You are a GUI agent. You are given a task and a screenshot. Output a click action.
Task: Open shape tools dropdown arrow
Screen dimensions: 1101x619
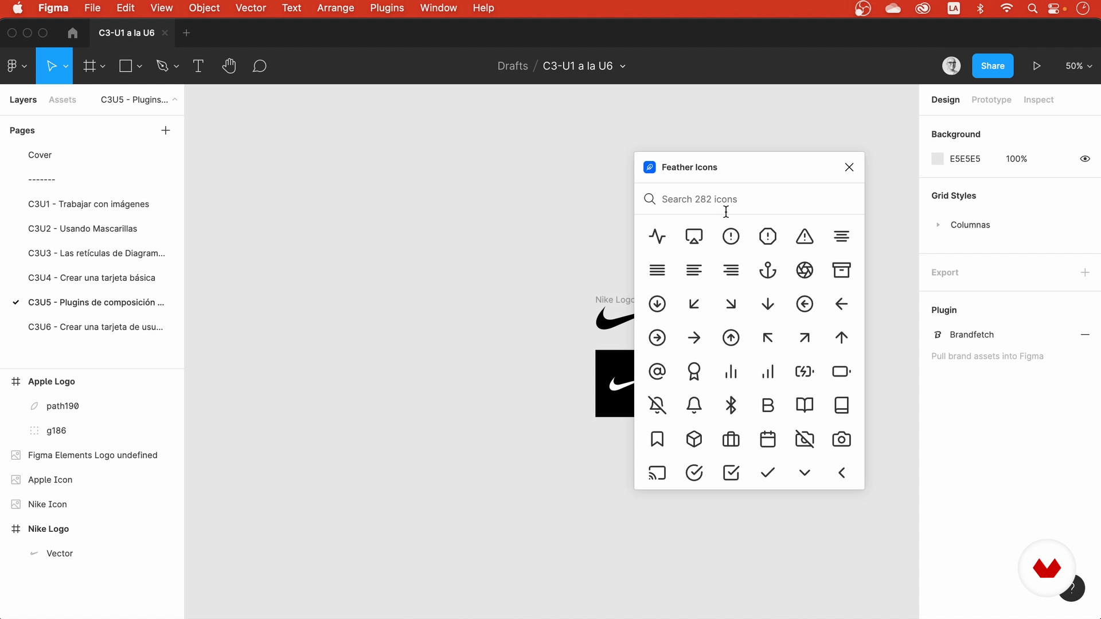pyautogui.click(x=139, y=66)
